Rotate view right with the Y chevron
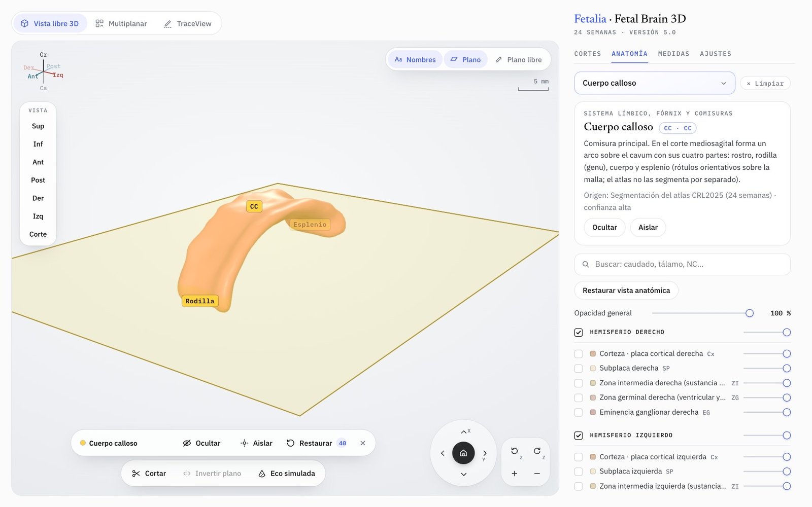The image size is (812, 507). tap(485, 453)
